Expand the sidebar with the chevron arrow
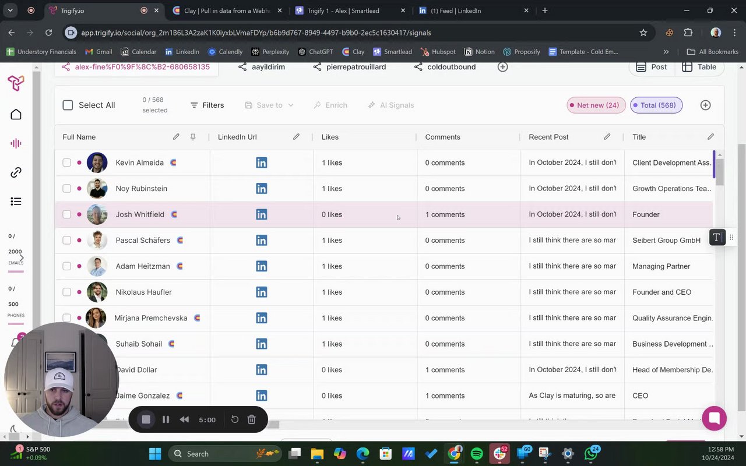Screen dimensions: 746x466 tap(22, 258)
